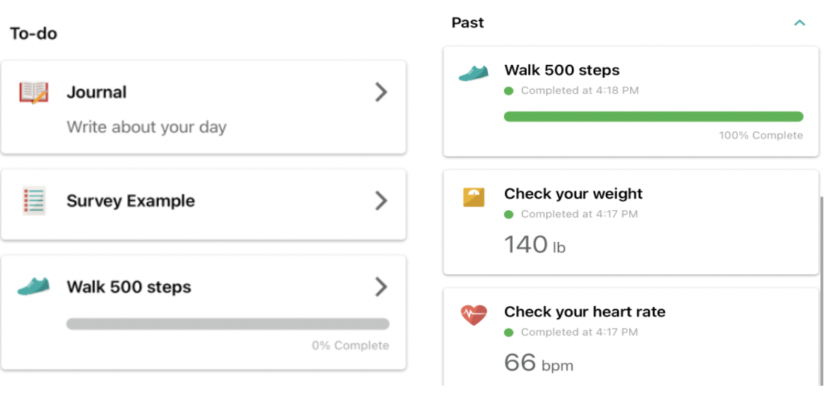Open to-do Walk 500 steps right arrow
Screen dimensions: 836x409
pyautogui.click(x=381, y=286)
